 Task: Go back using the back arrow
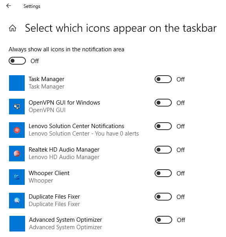[x=9, y=6]
